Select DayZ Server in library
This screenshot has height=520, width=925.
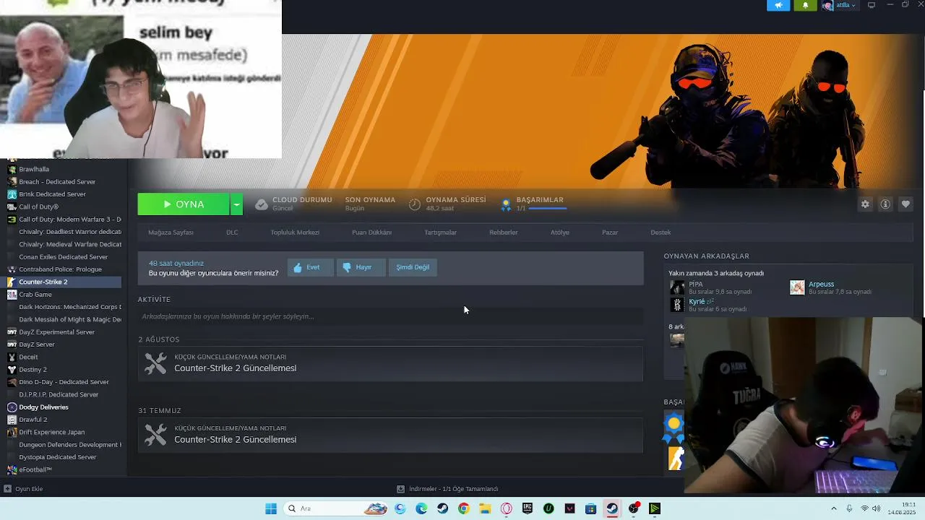coord(37,344)
